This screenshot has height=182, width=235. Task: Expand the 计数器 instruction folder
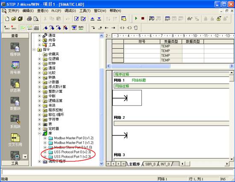(x=39, y=82)
